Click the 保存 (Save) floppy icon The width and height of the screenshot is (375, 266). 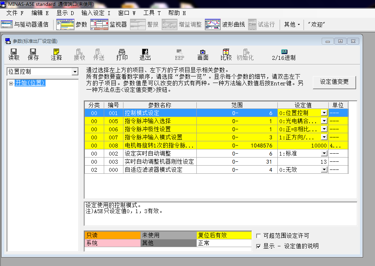[x=33, y=54]
